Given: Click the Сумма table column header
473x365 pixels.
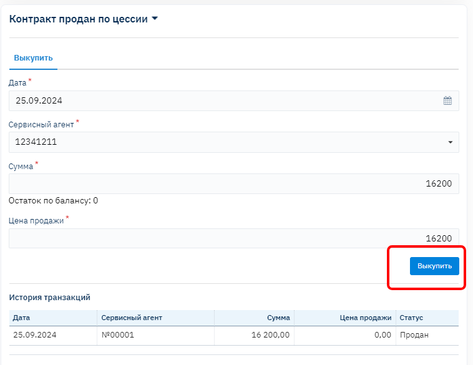Looking at the screenshot, I should tap(278, 318).
